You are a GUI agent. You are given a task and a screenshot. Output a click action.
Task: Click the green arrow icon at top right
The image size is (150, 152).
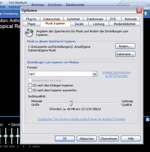(x=146, y=14)
